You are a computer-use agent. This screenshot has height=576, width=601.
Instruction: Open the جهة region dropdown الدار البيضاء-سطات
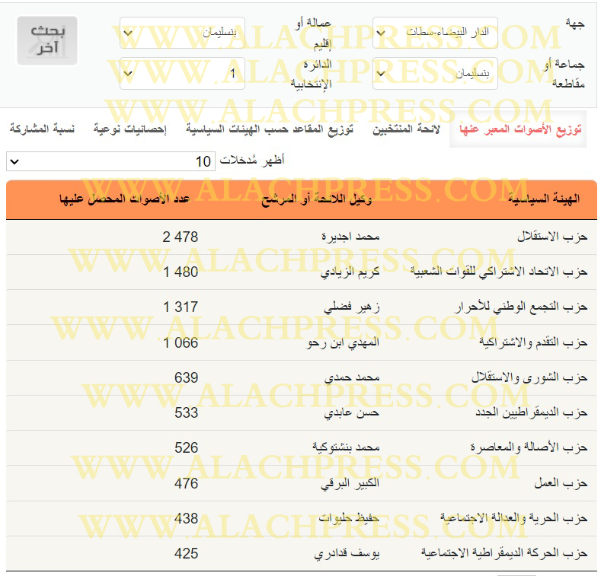(435, 33)
